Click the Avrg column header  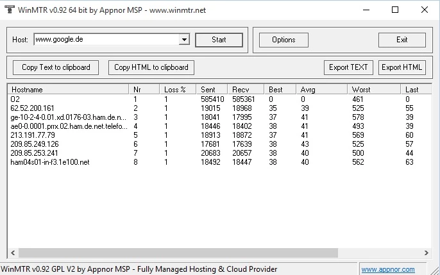(321, 90)
